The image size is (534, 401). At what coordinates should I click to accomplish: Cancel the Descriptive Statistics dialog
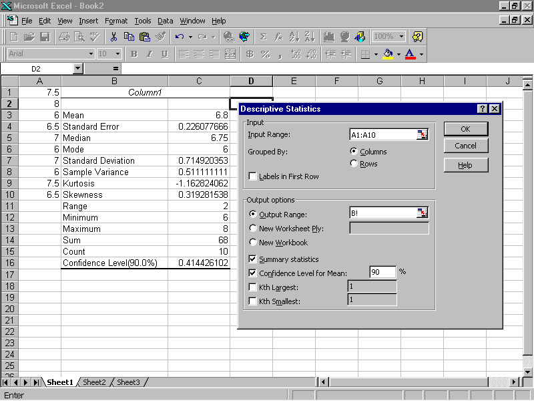[x=465, y=146]
